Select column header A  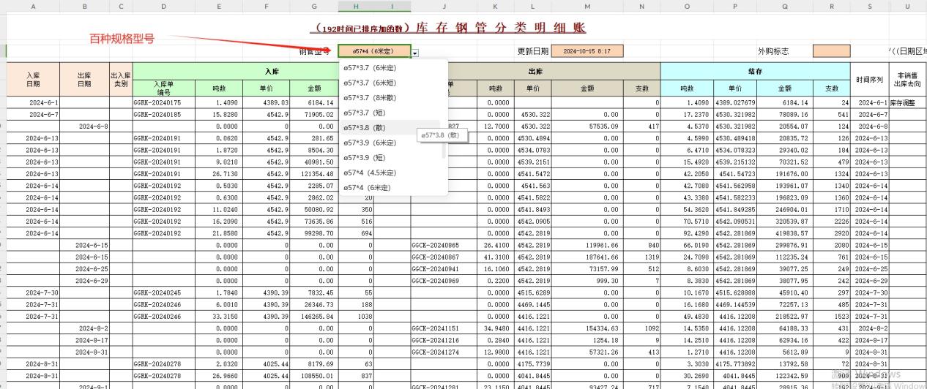pyautogui.click(x=33, y=6)
